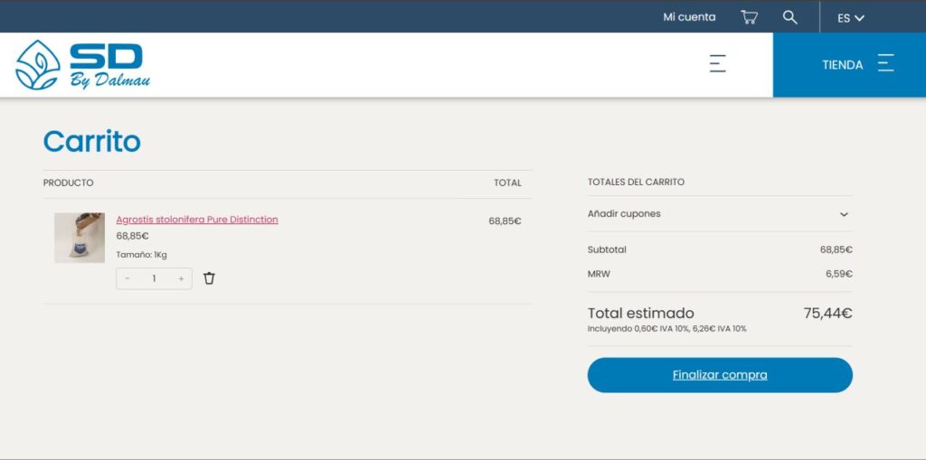Click the quantity input field
Viewport: 926px width, 460px height.
(x=154, y=278)
